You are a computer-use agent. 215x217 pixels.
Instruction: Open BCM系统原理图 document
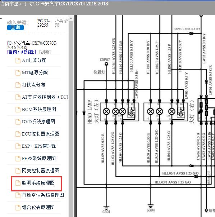pos(39,109)
